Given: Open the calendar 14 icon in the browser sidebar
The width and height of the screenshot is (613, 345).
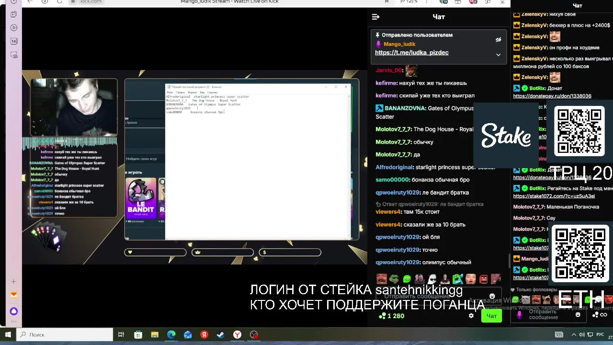Looking at the screenshot, I should [14, 41].
